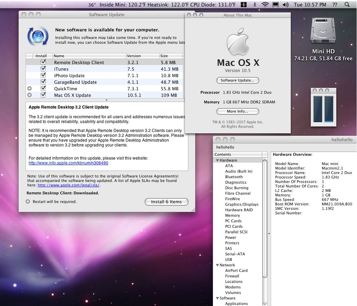
Task: Select USB in the Hardware list
Action: (229, 259)
